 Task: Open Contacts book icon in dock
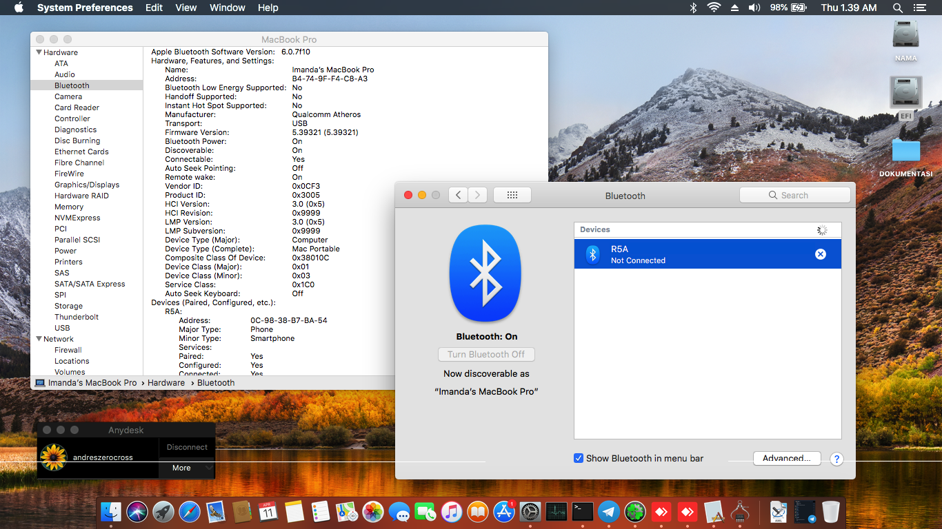[x=242, y=511]
